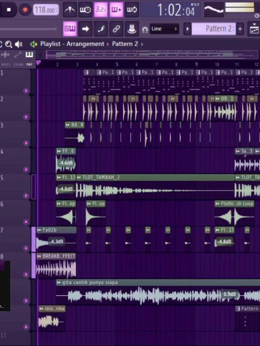Screen dimensions: 260x346
Task: Click the link chain icon in toolbar
Action: pos(116,29)
